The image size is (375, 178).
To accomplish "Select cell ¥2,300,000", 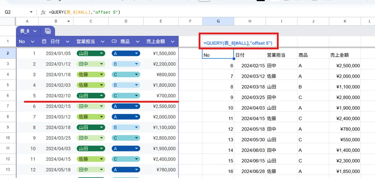I will pyautogui.click(x=345, y=161).
